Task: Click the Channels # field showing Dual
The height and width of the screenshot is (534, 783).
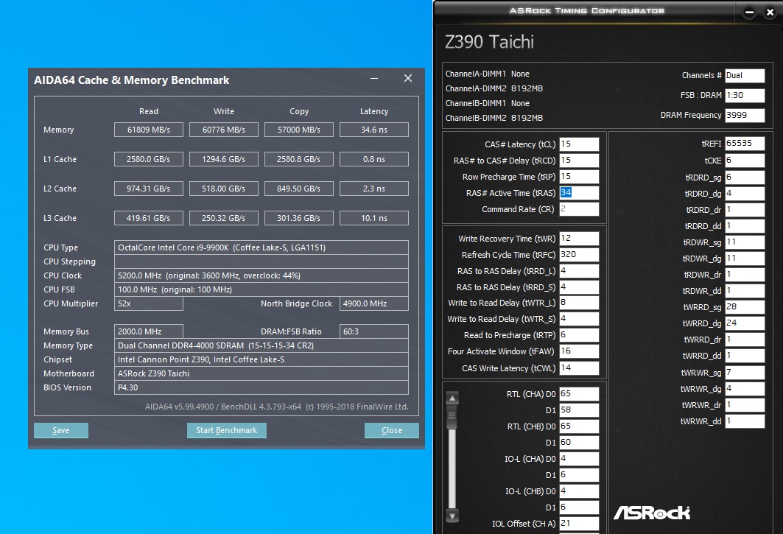Action: (745, 75)
